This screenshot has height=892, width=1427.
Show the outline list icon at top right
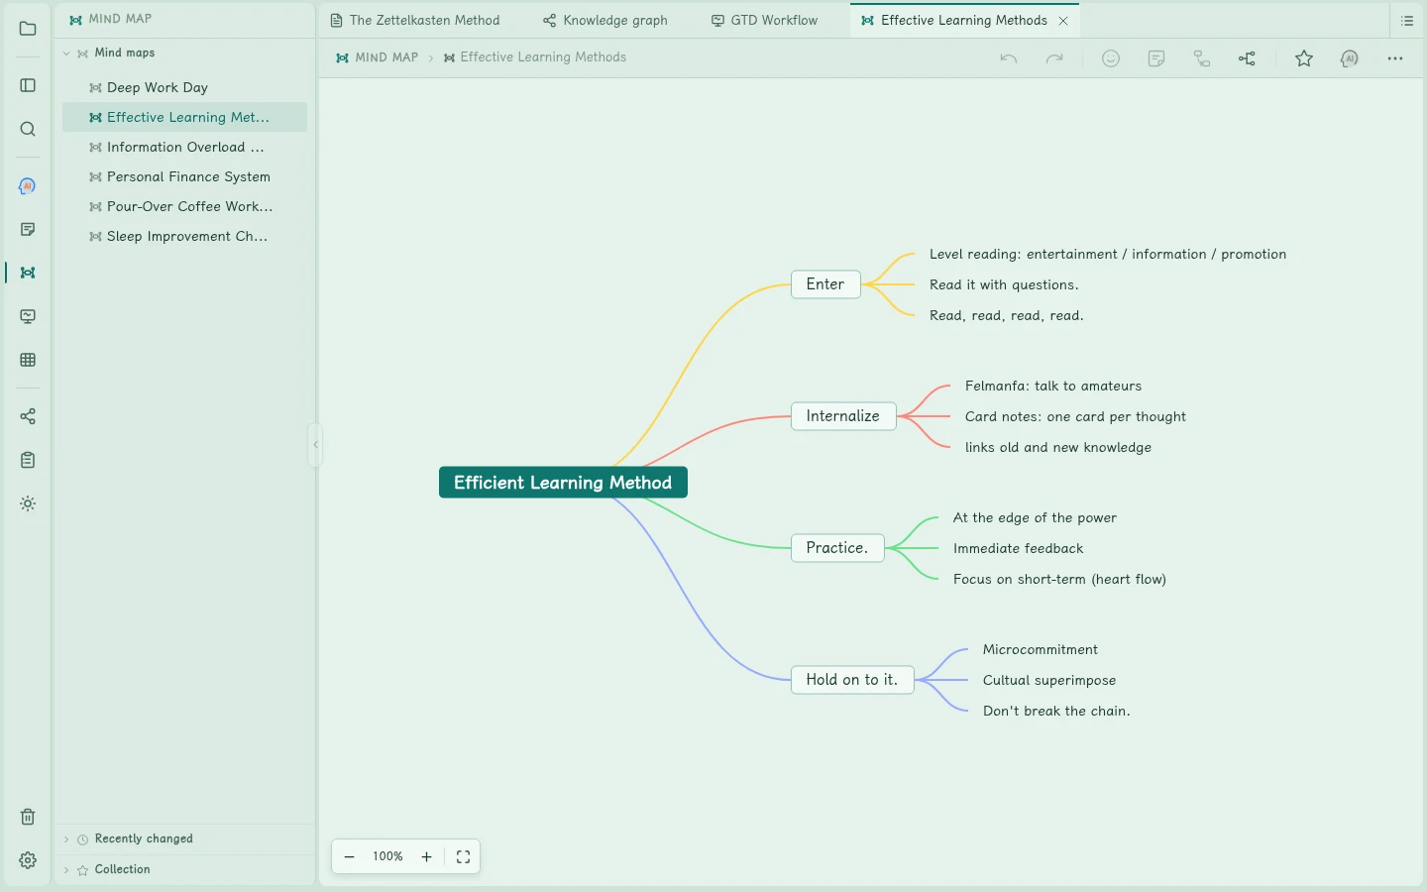point(1407,21)
